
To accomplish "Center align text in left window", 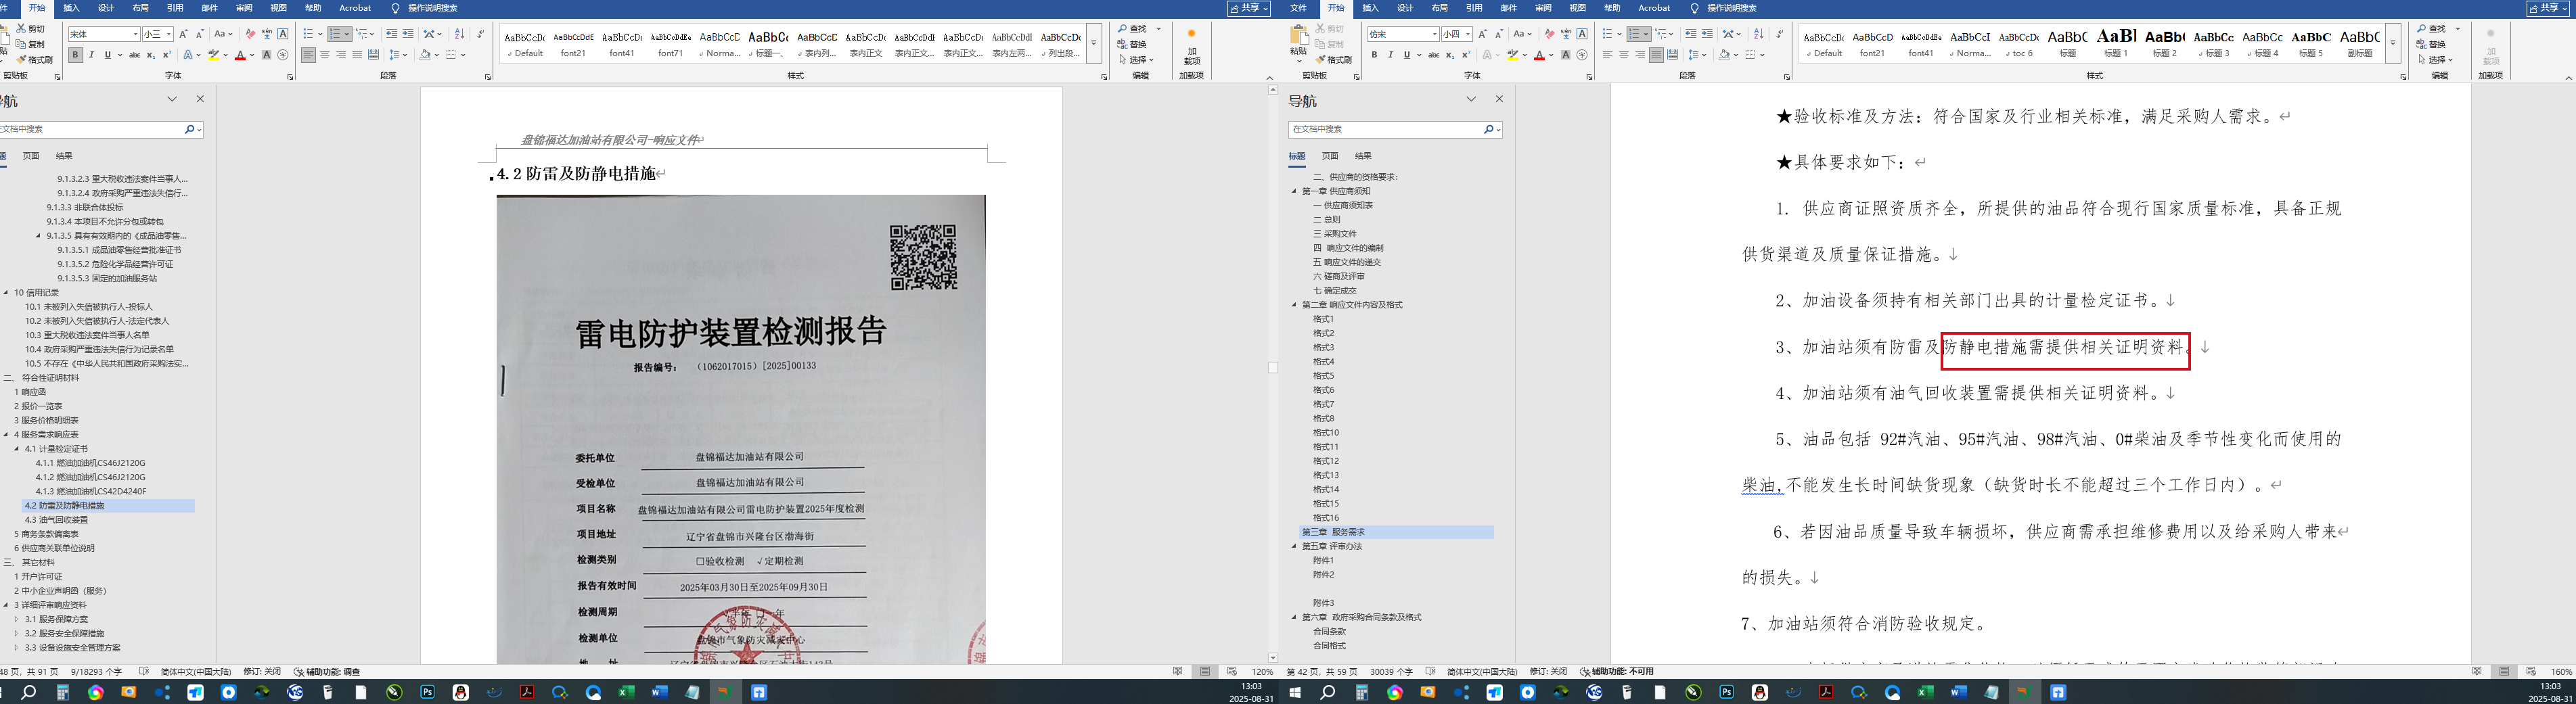I will coord(325,55).
